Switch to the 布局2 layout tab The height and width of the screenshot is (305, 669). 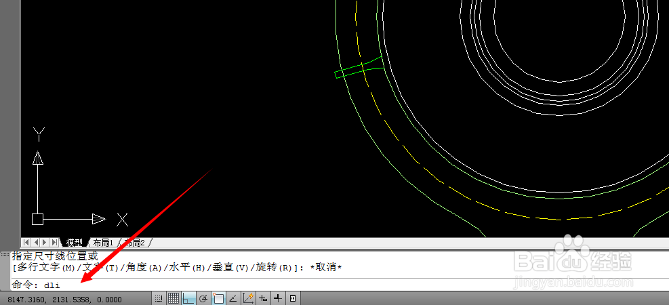click(x=134, y=243)
